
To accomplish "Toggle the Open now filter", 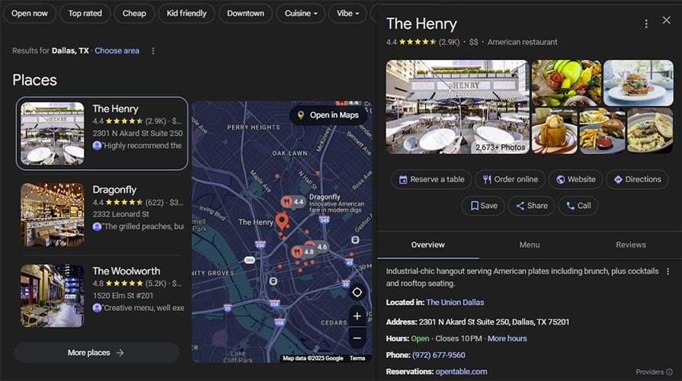I will click(x=30, y=13).
